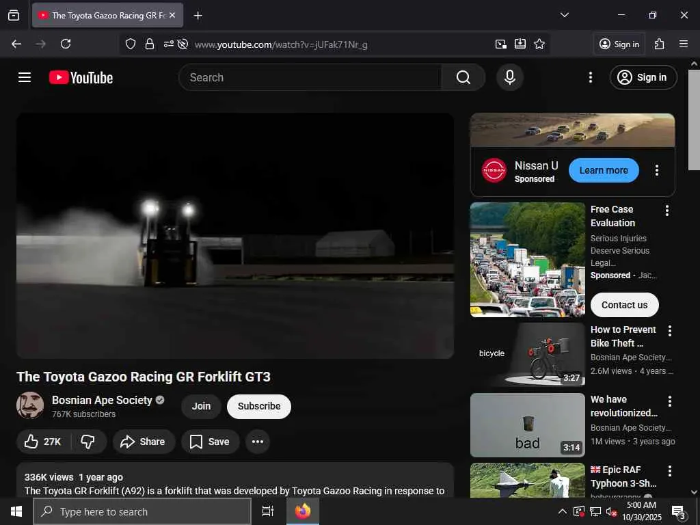This screenshot has width=700, height=525.
Task: Click the address bar URL
Action: point(281,44)
